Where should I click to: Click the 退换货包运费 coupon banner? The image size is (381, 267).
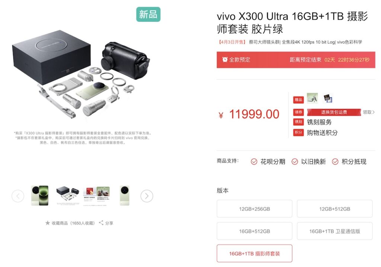click(334, 112)
